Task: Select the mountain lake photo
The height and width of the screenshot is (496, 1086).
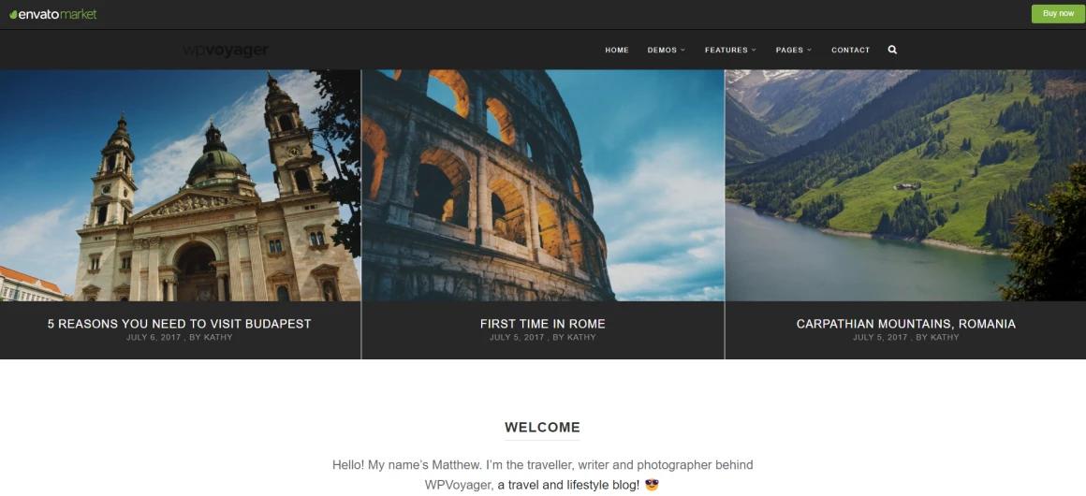Action: (x=905, y=185)
